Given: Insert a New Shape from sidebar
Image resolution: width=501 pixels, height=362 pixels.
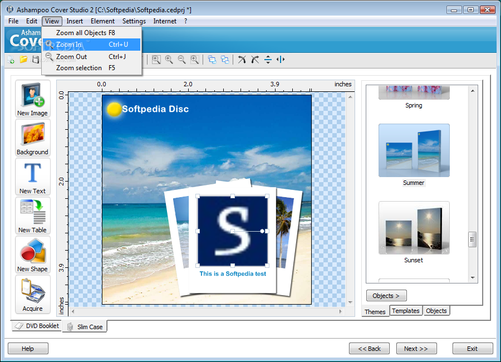Looking at the screenshot, I should click(x=33, y=255).
